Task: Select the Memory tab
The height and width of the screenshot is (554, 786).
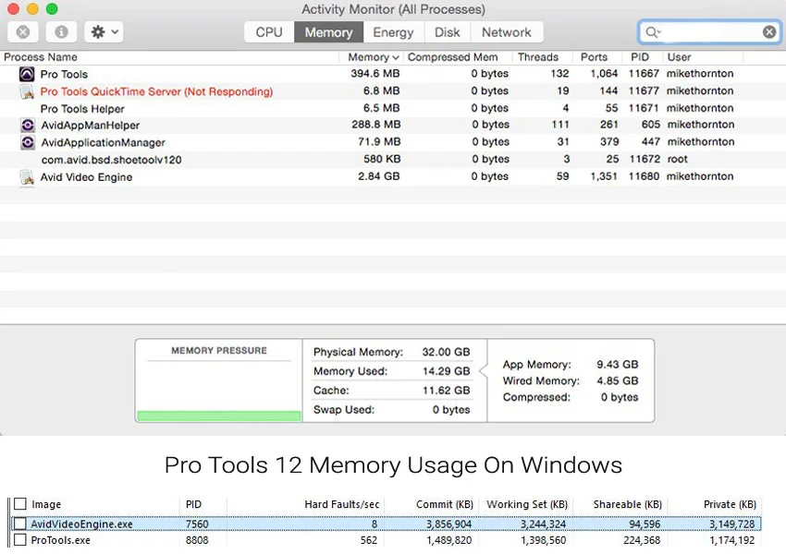Action: click(329, 32)
